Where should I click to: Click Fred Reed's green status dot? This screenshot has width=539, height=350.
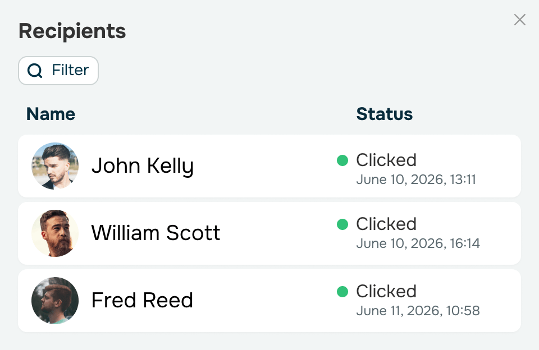tap(342, 291)
